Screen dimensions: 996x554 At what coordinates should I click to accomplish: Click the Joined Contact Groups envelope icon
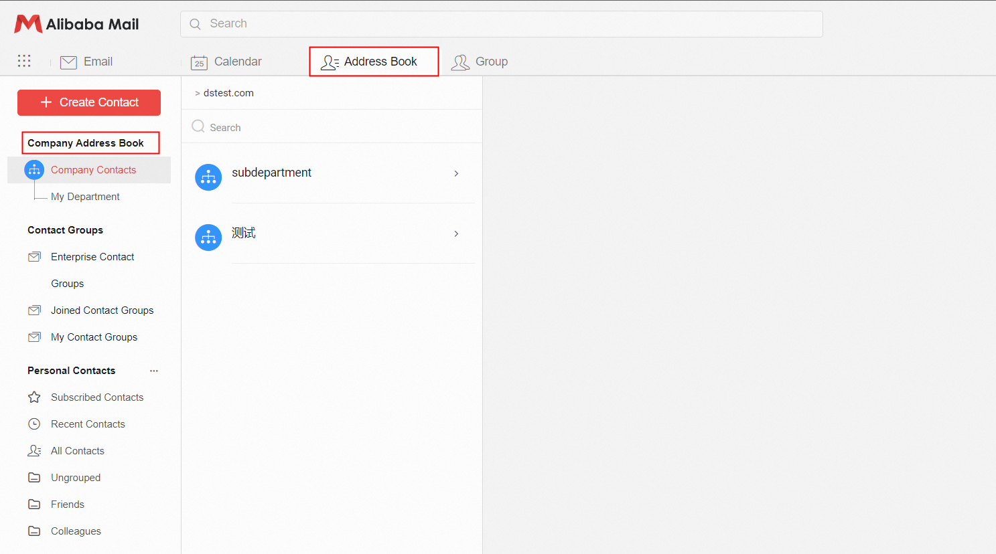point(34,310)
